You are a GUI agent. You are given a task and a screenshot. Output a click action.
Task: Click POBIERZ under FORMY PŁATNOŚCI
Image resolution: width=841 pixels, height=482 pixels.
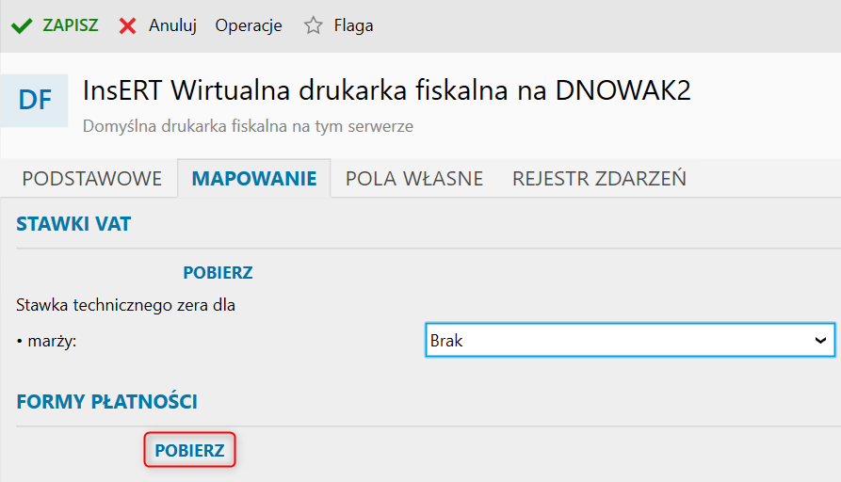pyautogui.click(x=189, y=451)
